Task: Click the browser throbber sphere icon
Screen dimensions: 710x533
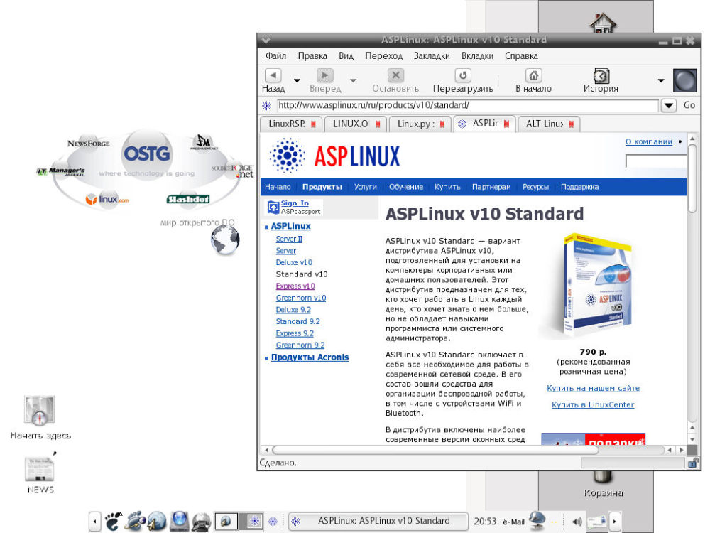Action: click(x=684, y=81)
